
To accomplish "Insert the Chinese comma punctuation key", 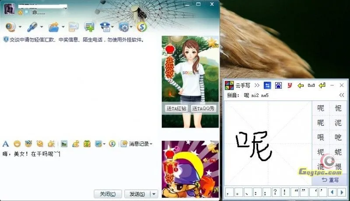I will point(229,192).
